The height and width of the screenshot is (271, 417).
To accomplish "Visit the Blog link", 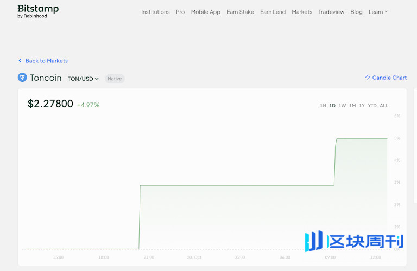I will coord(356,12).
